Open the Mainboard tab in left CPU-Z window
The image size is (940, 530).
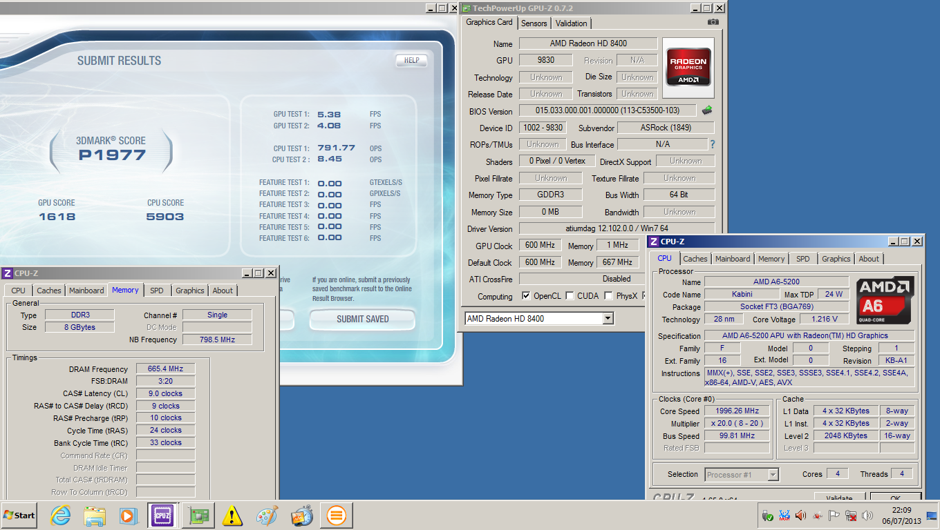coord(86,291)
